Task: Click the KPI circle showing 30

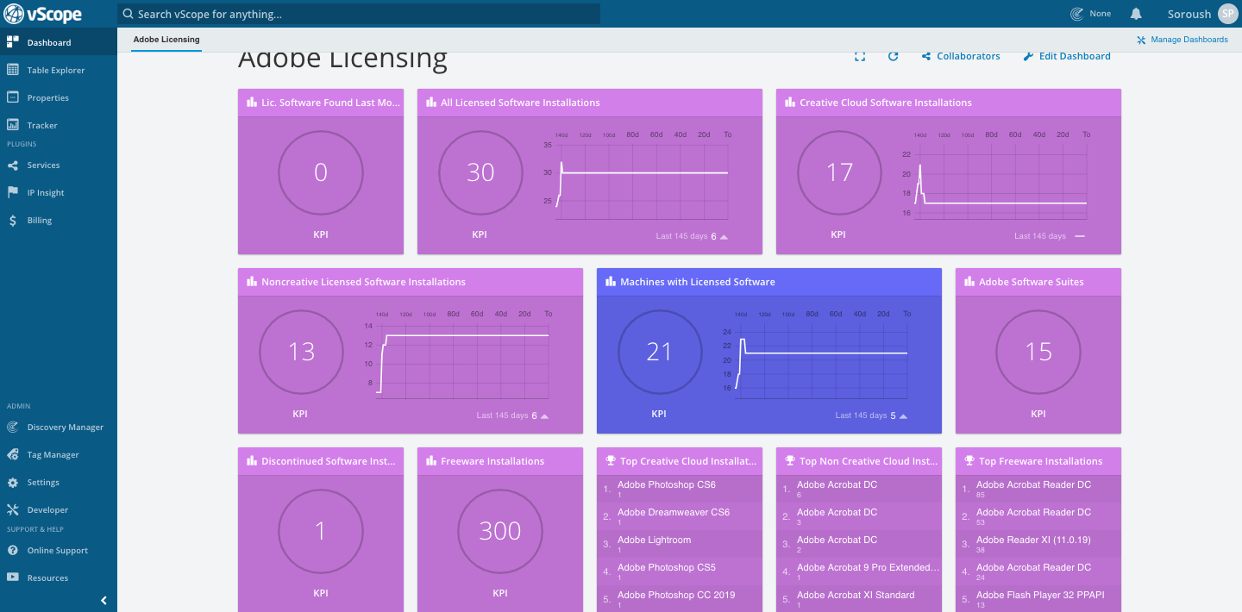Action: (480, 172)
